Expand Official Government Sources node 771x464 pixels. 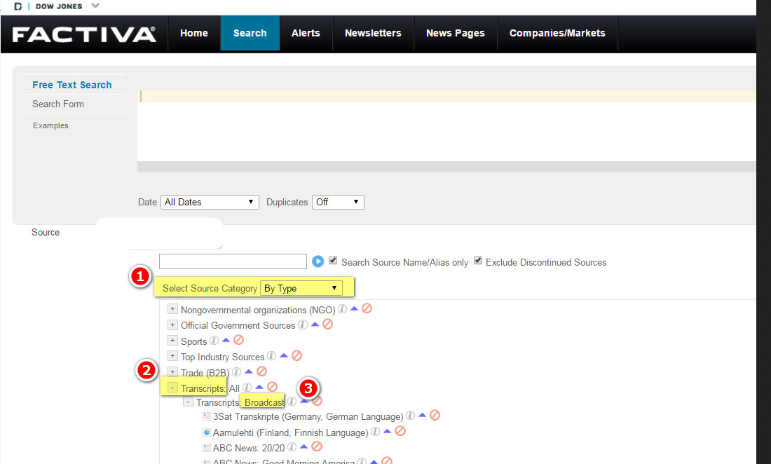point(172,325)
